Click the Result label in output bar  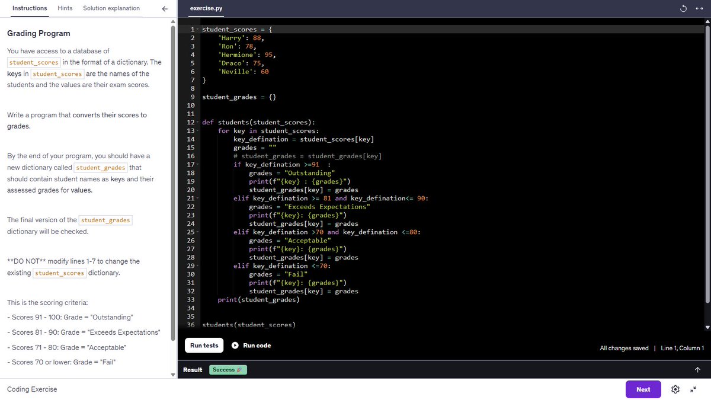(x=193, y=370)
